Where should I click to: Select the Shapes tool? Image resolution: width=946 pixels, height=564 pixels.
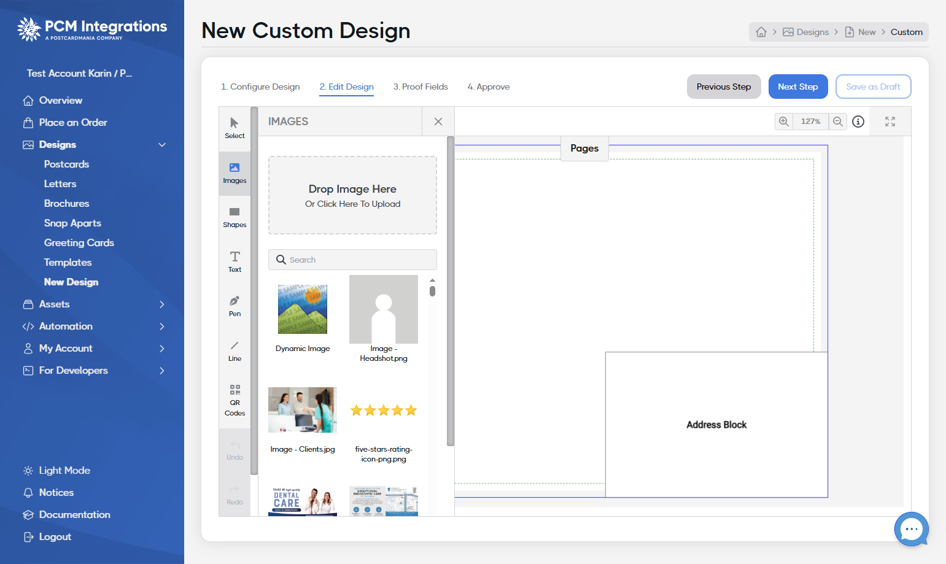pos(235,218)
